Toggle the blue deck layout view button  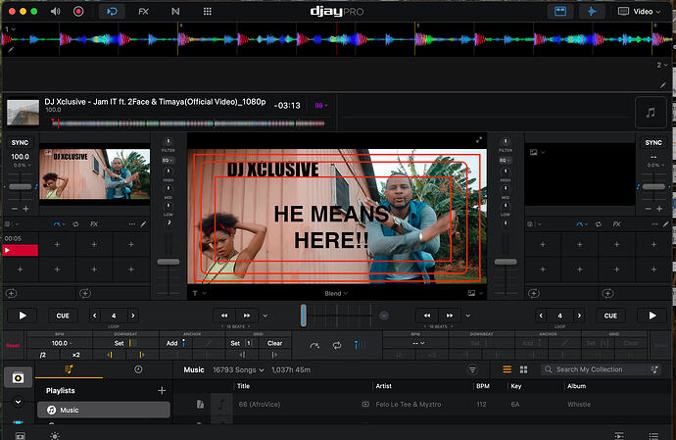pos(560,11)
